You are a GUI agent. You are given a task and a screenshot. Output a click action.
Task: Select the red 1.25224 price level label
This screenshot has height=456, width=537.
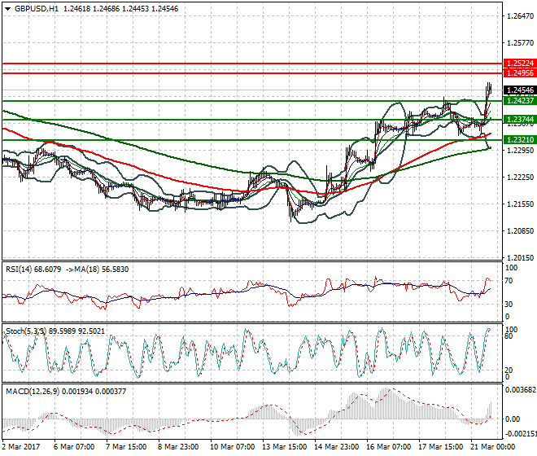[x=520, y=64]
